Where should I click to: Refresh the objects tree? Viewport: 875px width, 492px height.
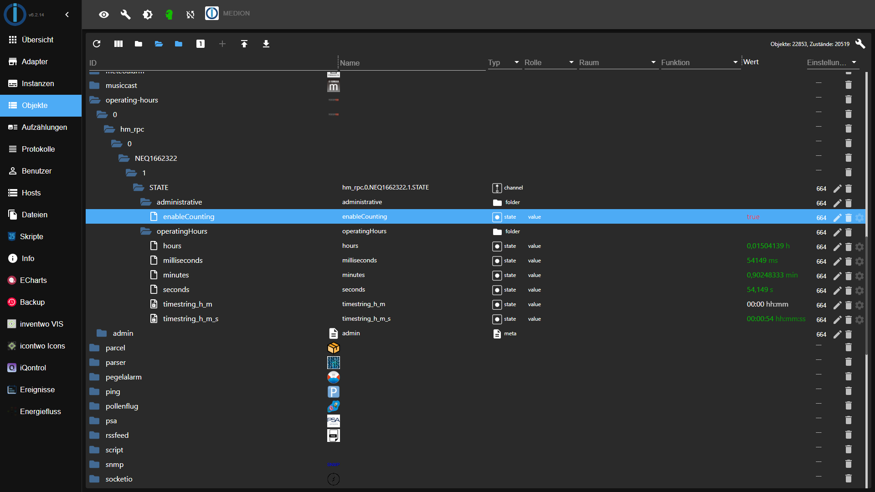pyautogui.click(x=97, y=44)
